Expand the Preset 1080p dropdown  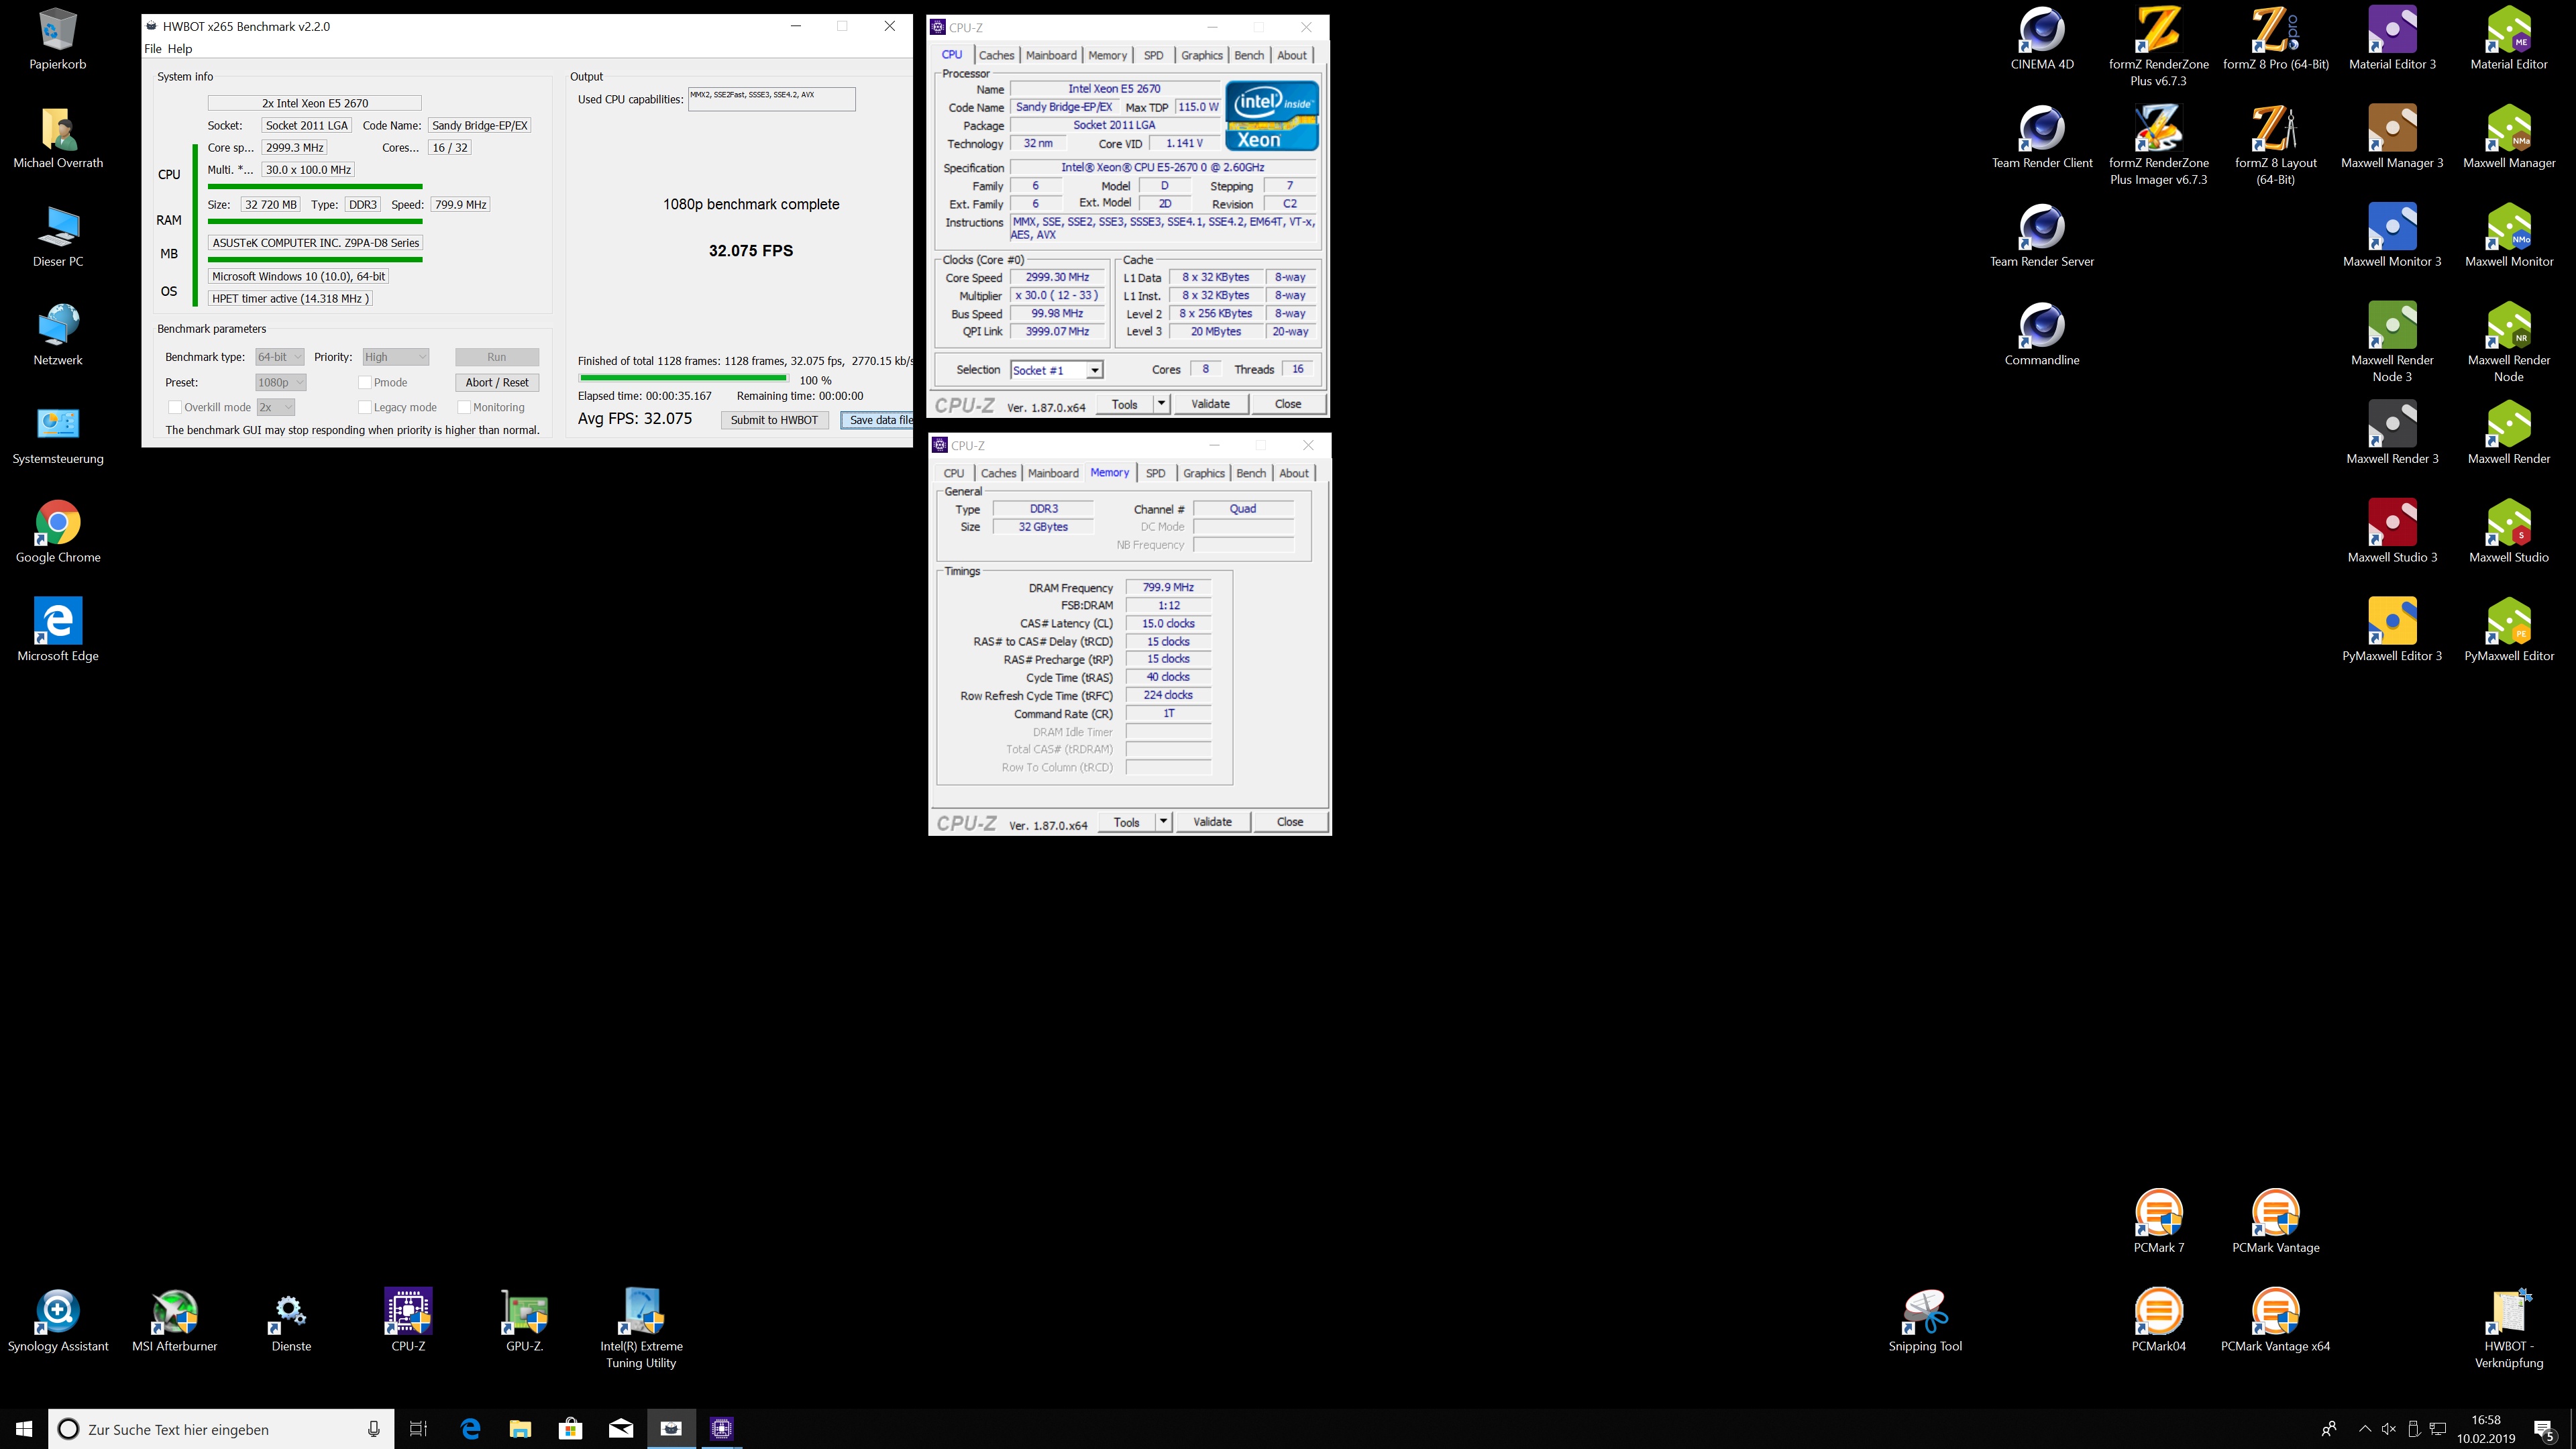pos(280,382)
